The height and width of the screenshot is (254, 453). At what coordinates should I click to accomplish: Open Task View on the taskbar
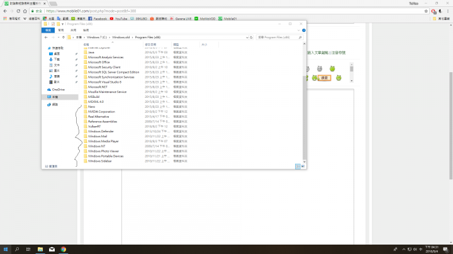coord(28,250)
